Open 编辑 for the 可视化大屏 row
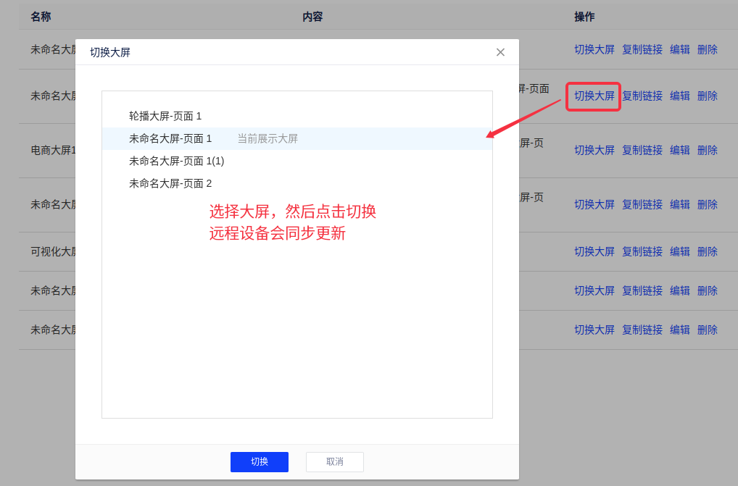Viewport: 738px width, 486px height. tap(679, 251)
